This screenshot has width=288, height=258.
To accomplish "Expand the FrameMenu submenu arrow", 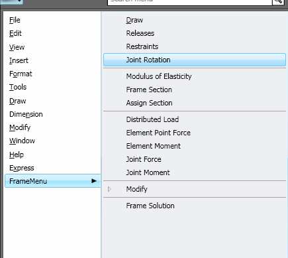I will (x=94, y=181).
